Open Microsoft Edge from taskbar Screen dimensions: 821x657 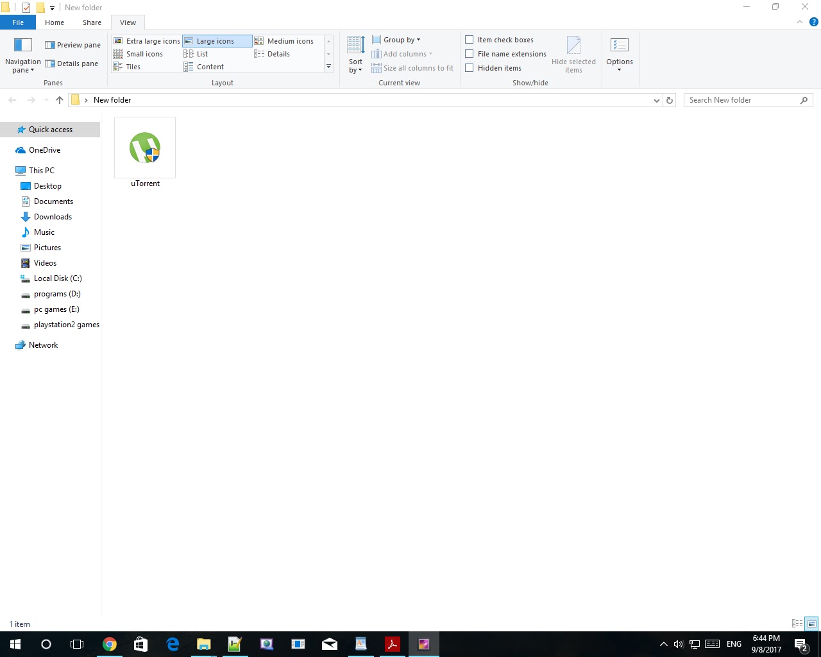pyautogui.click(x=173, y=644)
